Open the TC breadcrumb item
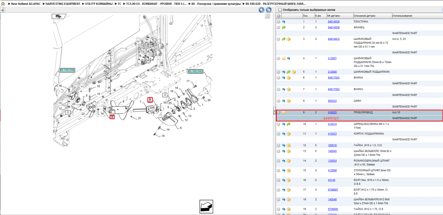This screenshot has width=443, height=215. click(x=120, y=4)
